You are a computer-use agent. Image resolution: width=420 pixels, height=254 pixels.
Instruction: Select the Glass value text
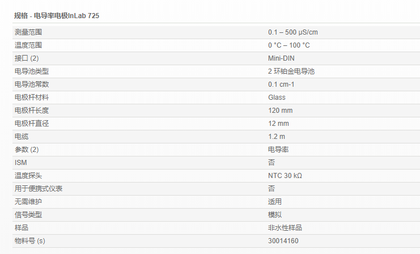pos(277,98)
